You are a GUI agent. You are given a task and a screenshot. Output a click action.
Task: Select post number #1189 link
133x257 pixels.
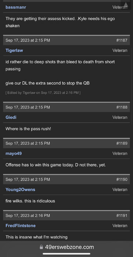coord(122,143)
